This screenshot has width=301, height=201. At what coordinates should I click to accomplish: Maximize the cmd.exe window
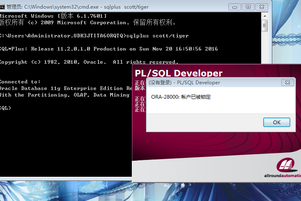[248, 7]
